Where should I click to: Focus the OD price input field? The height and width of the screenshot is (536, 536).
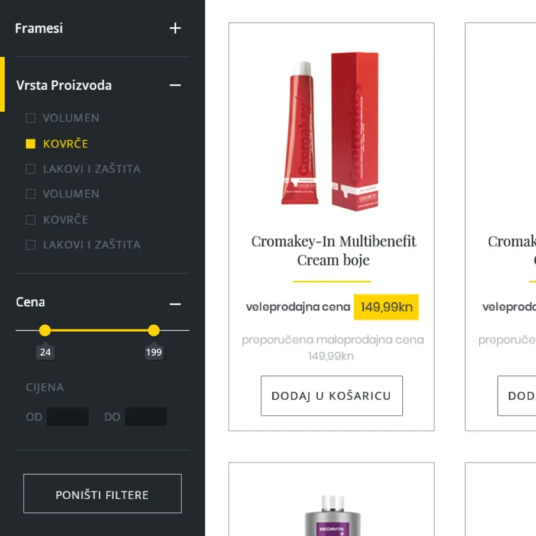(x=67, y=416)
